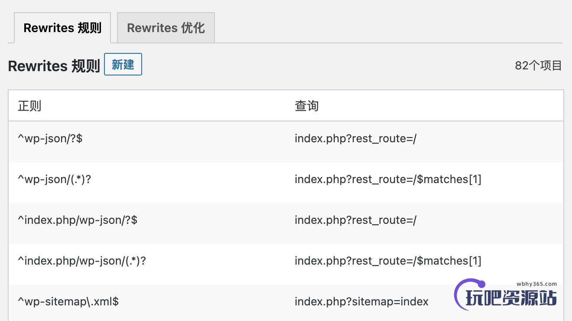Screen dimensions: 572x321
Task: Click the 玩吧资源站 watermark title
Action: point(511,298)
